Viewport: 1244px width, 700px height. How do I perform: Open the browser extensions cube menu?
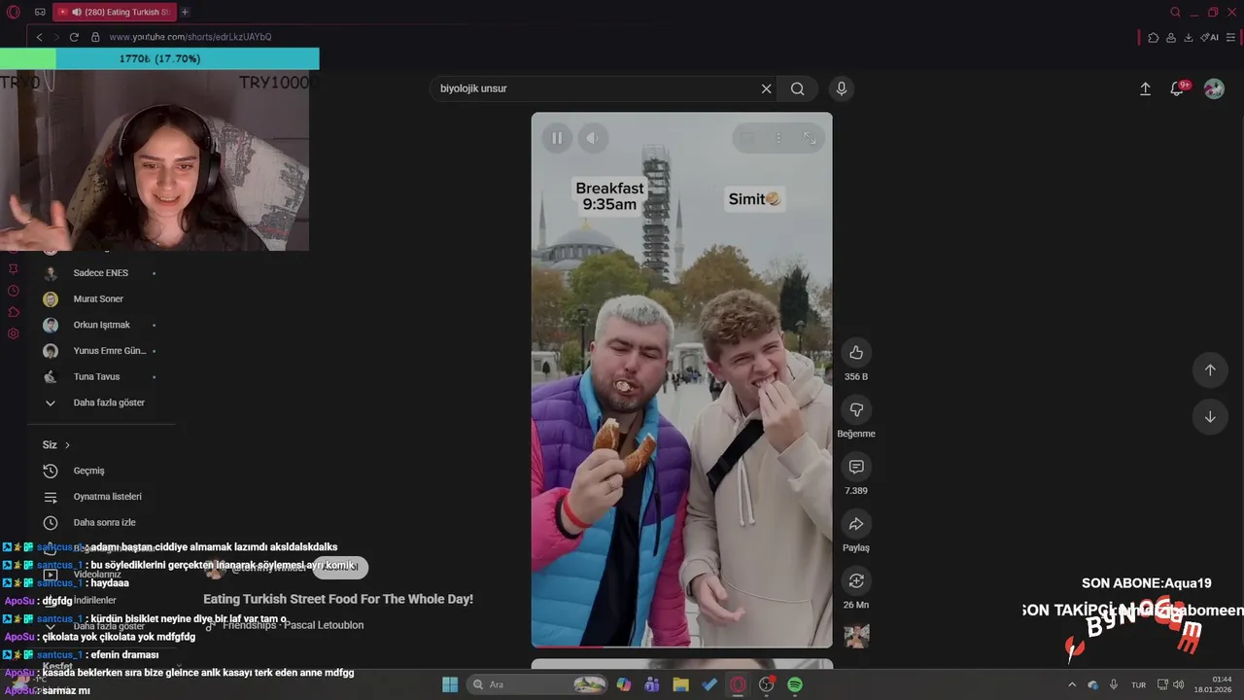(1153, 37)
